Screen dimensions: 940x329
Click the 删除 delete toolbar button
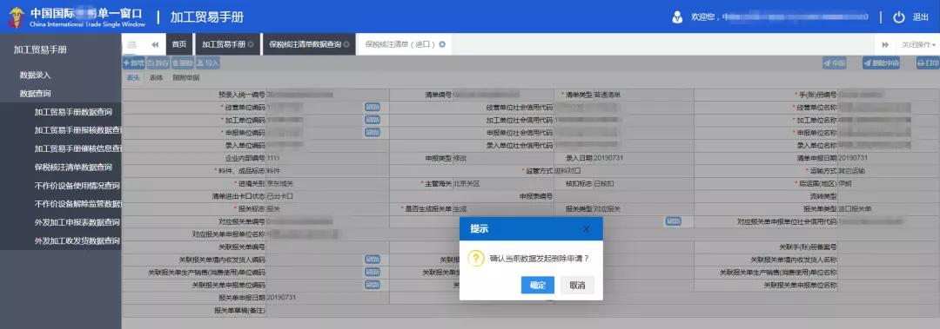pyautogui.click(x=182, y=63)
